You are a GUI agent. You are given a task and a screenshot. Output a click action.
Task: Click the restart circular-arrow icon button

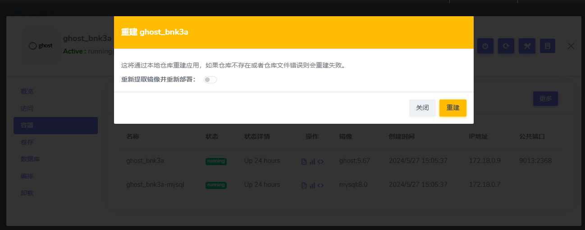[x=506, y=46]
